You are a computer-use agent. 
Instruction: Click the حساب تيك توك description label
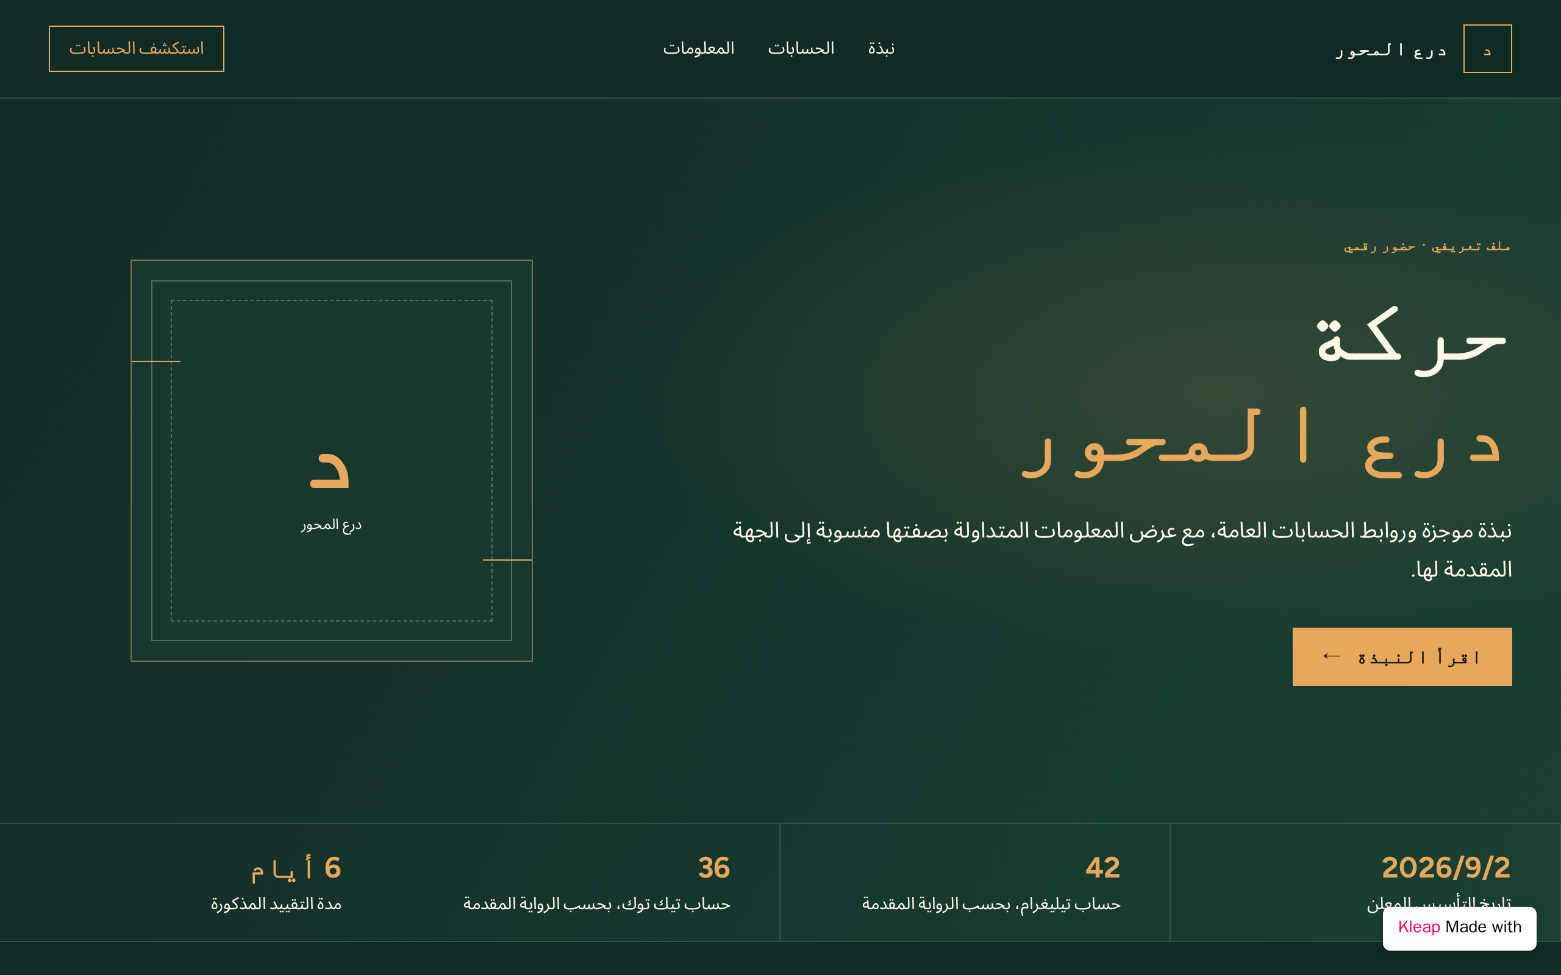(597, 904)
